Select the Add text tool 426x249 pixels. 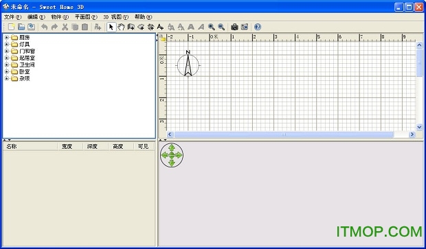tap(160, 27)
